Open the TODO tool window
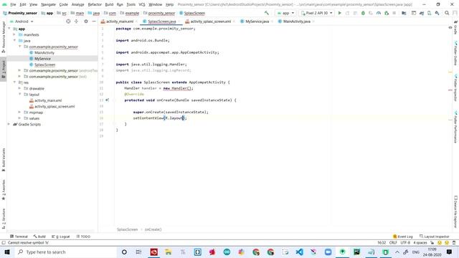The height and width of the screenshot is (258, 459). pos(83,236)
